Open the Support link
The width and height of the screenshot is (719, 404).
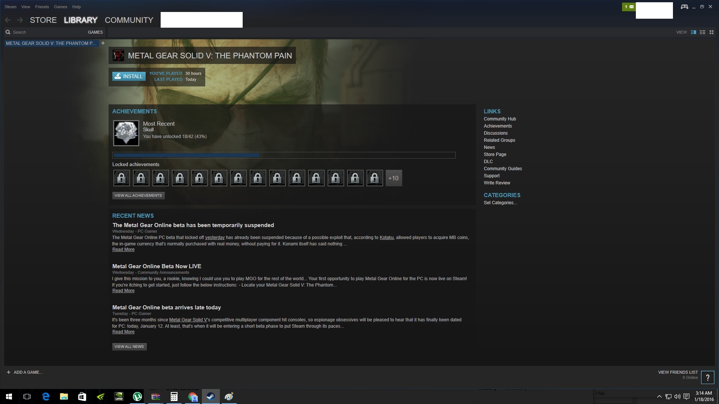[492, 176]
